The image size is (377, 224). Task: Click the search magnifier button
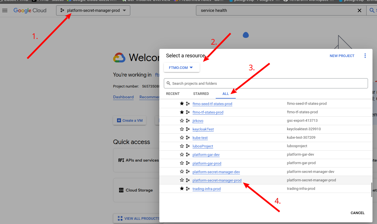click(372, 10)
